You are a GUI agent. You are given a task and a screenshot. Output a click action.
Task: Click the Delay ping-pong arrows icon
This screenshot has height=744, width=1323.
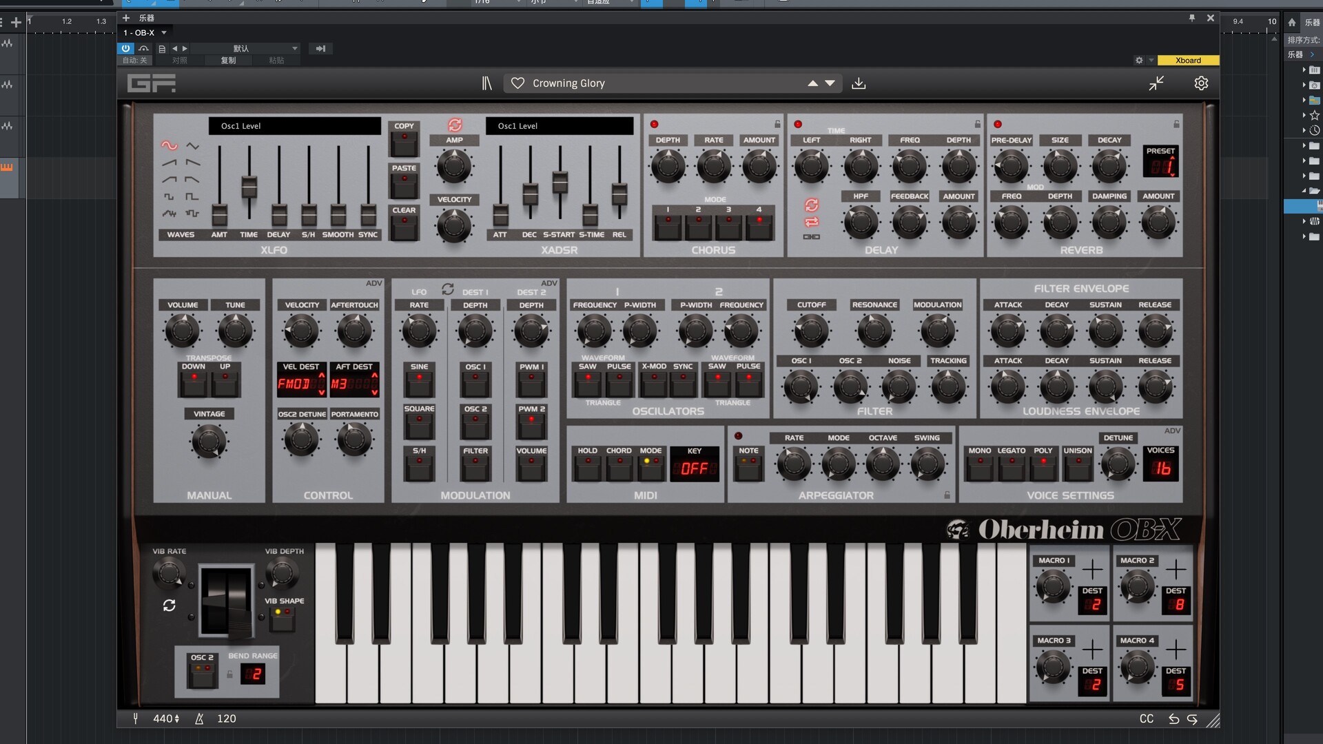[812, 222]
